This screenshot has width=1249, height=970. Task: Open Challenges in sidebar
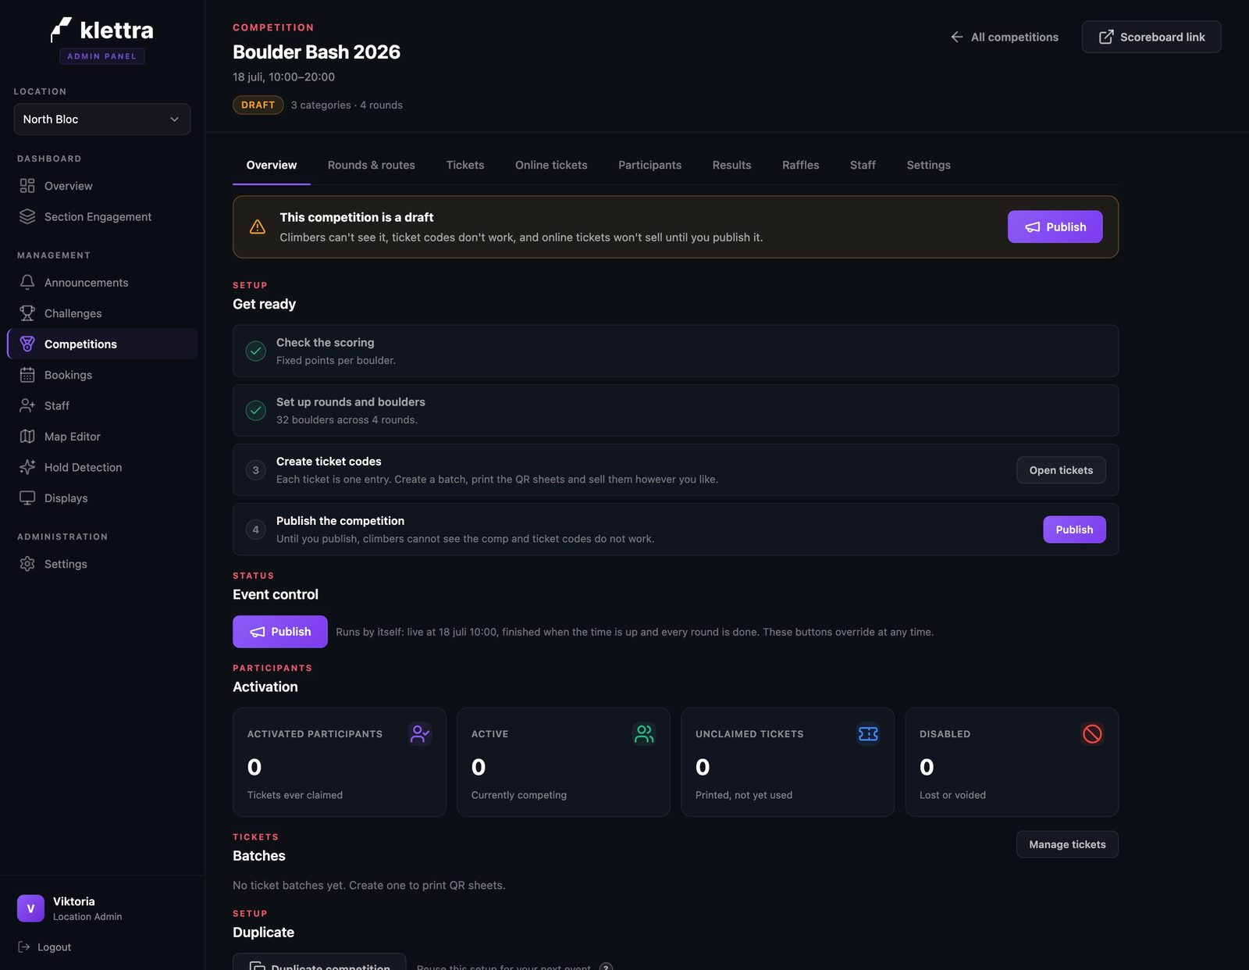(x=102, y=313)
